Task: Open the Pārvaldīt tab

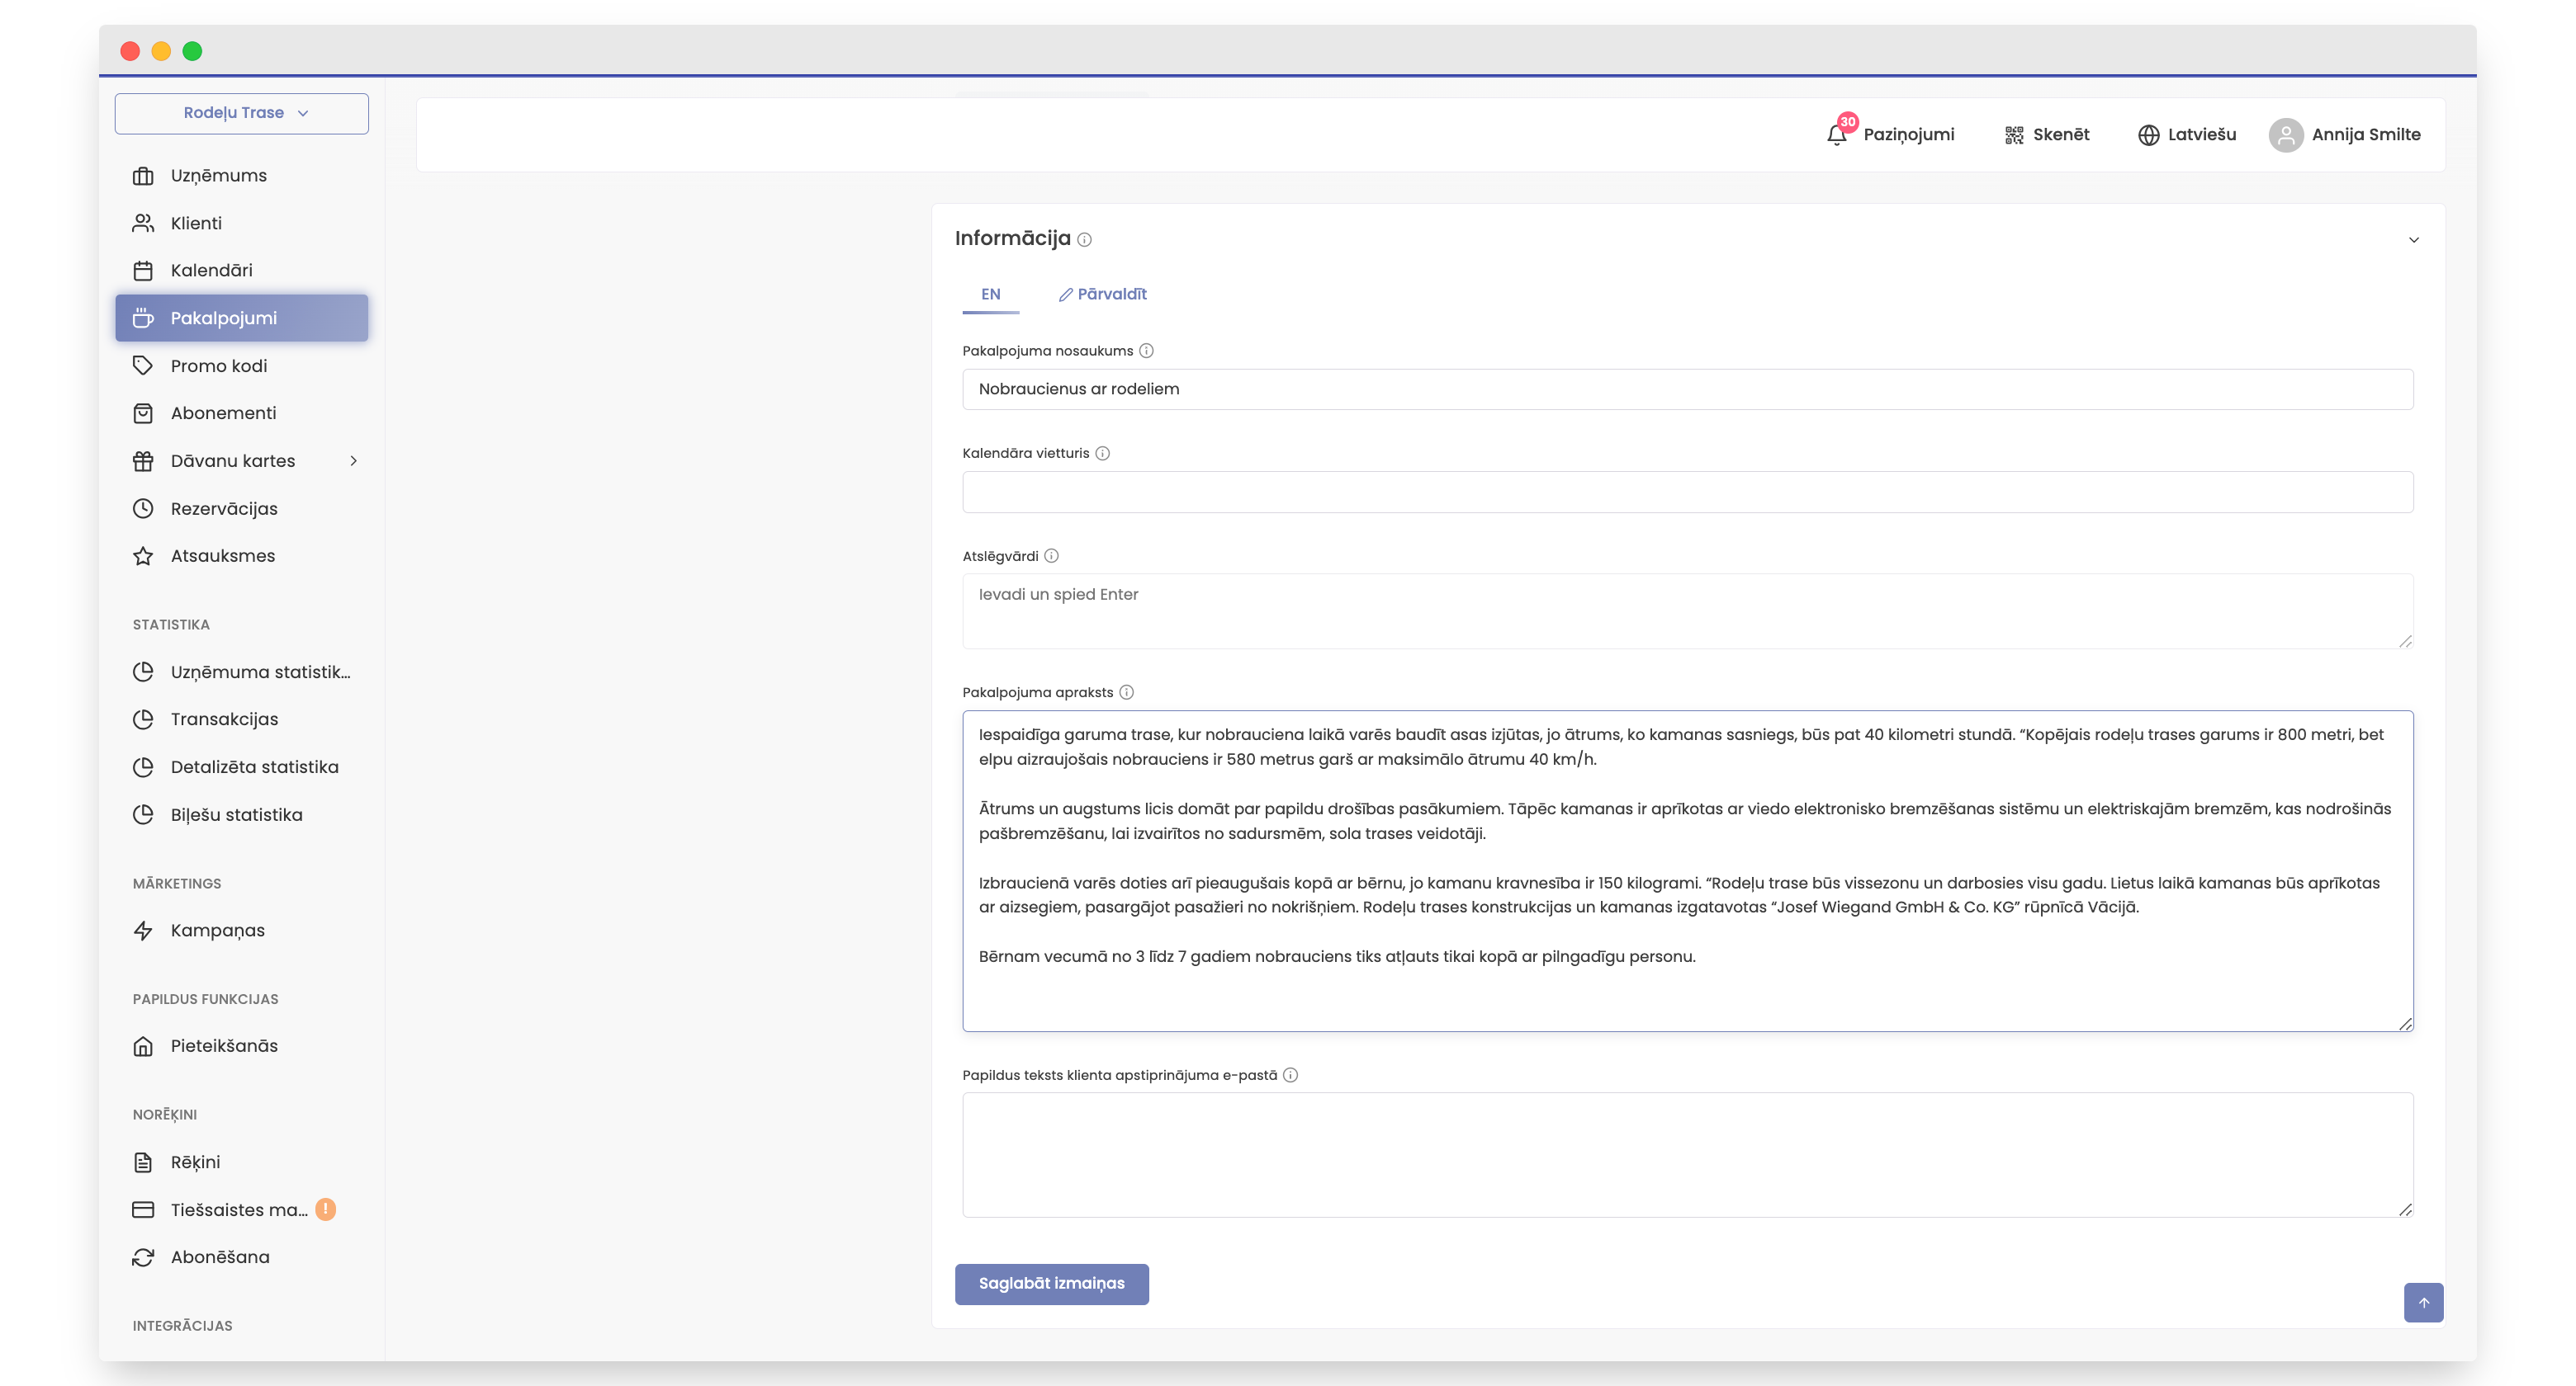Action: [1102, 294]
